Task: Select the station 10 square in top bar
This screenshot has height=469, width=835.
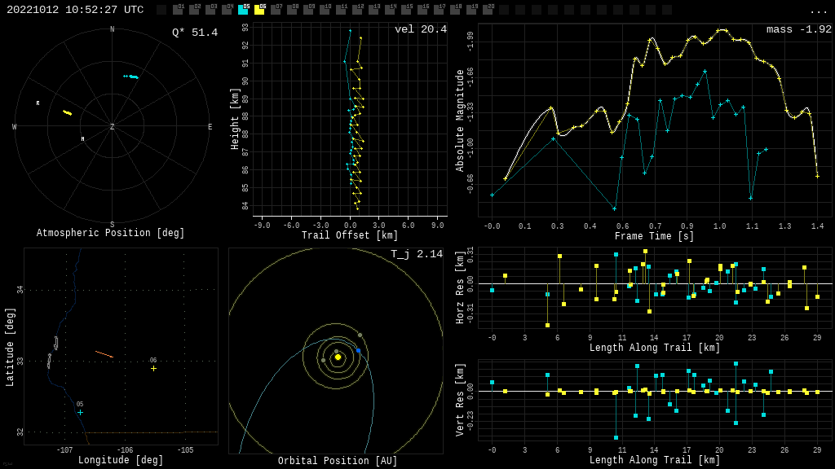Action: 325,10
